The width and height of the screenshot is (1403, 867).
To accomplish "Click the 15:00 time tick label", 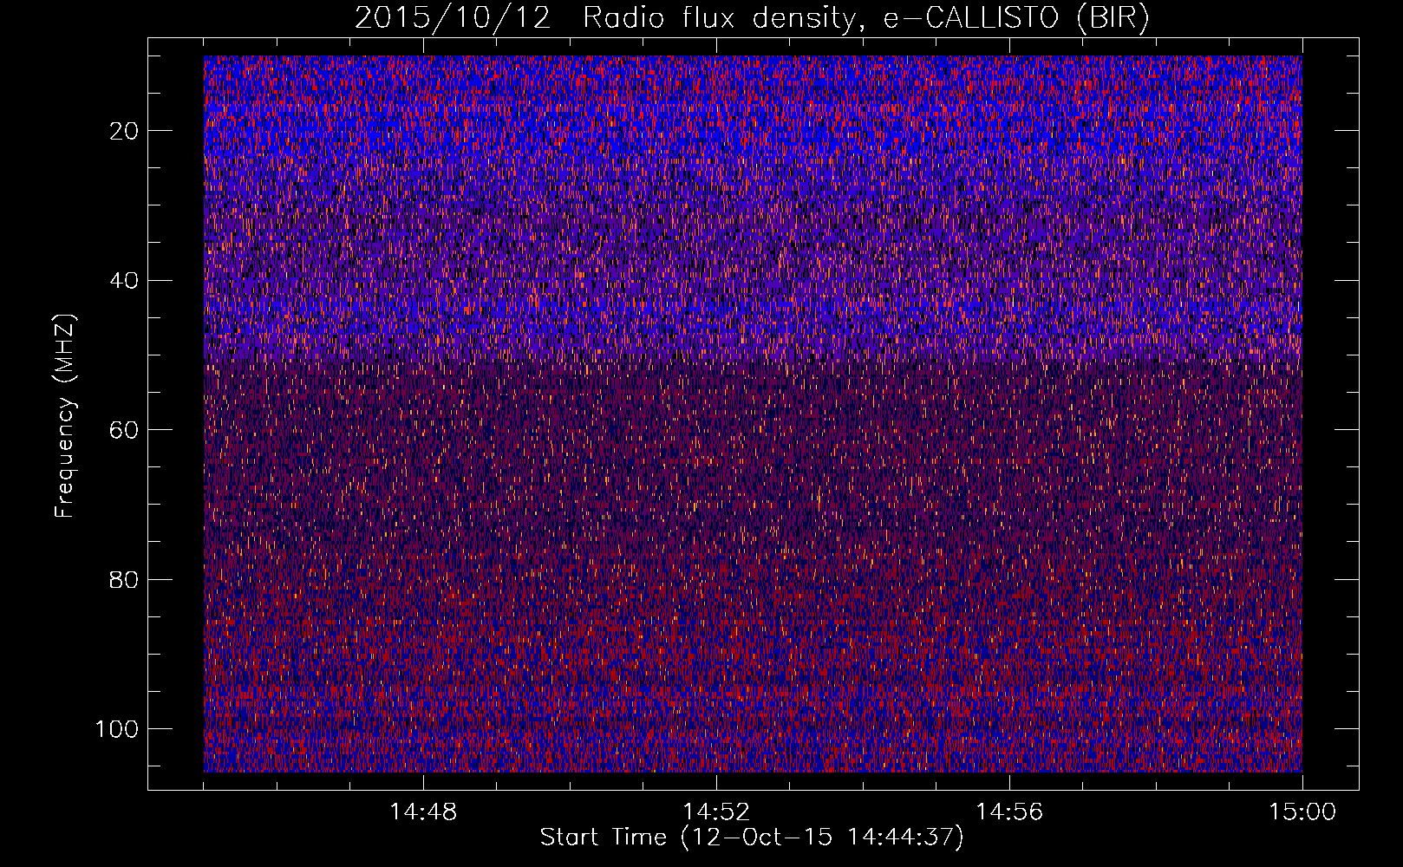I will coord(1302,812).
